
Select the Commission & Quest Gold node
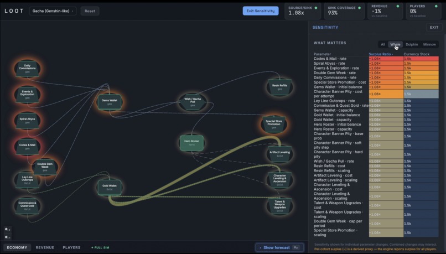27,206
